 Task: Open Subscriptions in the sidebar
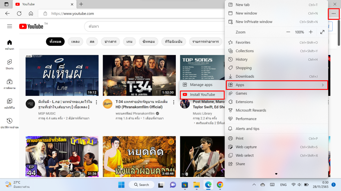point(10,84)
